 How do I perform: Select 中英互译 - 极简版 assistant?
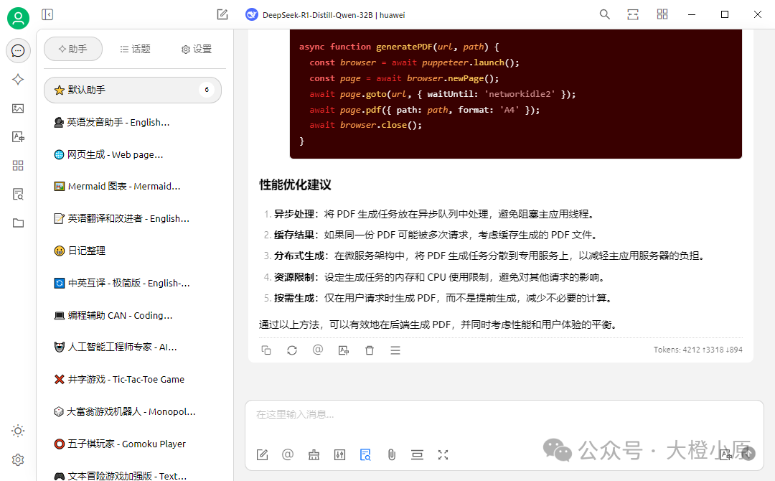click(x=133, y=283)
